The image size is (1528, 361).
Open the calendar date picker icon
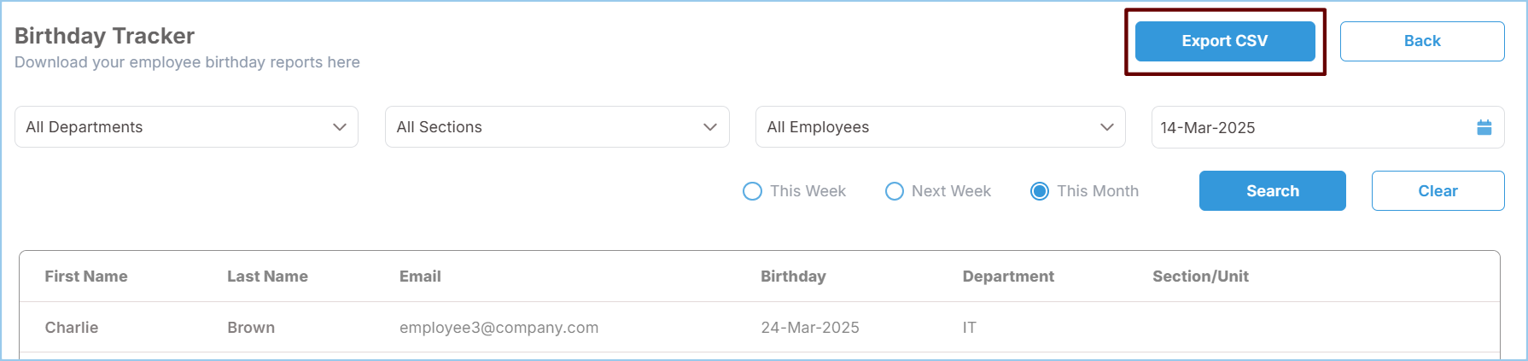point(1484,127)
